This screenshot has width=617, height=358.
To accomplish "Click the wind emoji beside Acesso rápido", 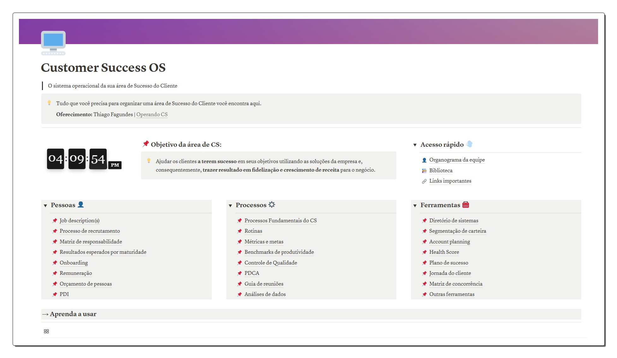I will [x=469, y=144].
